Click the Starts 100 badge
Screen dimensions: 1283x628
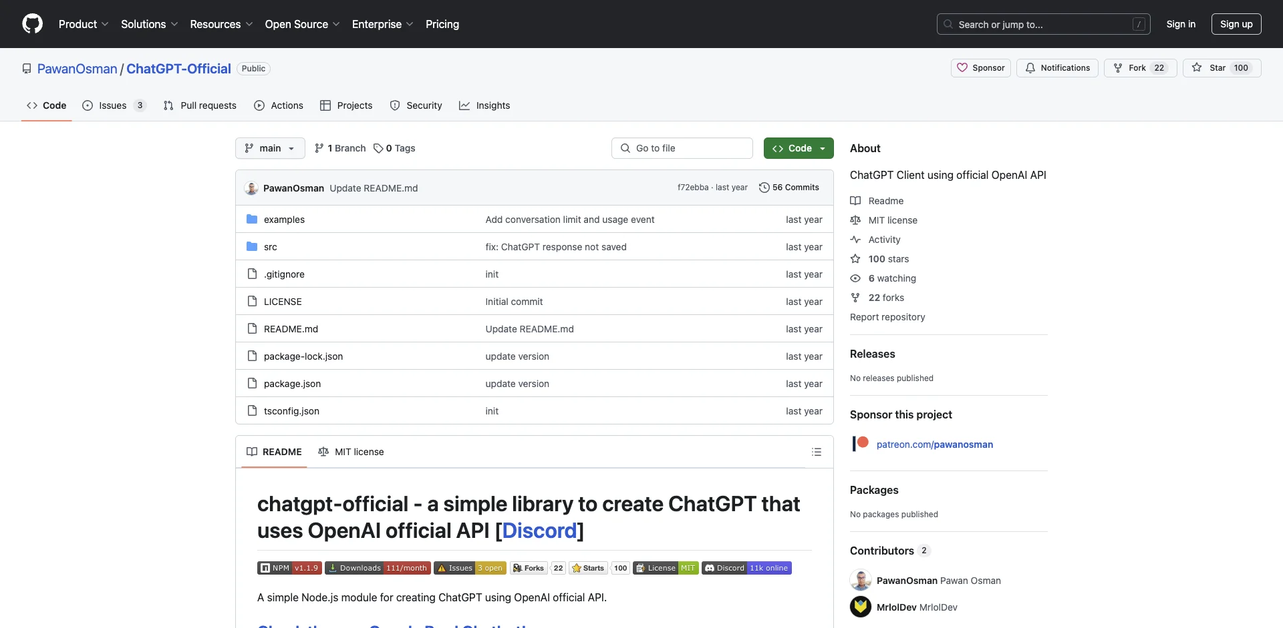[x=599, y=568]
